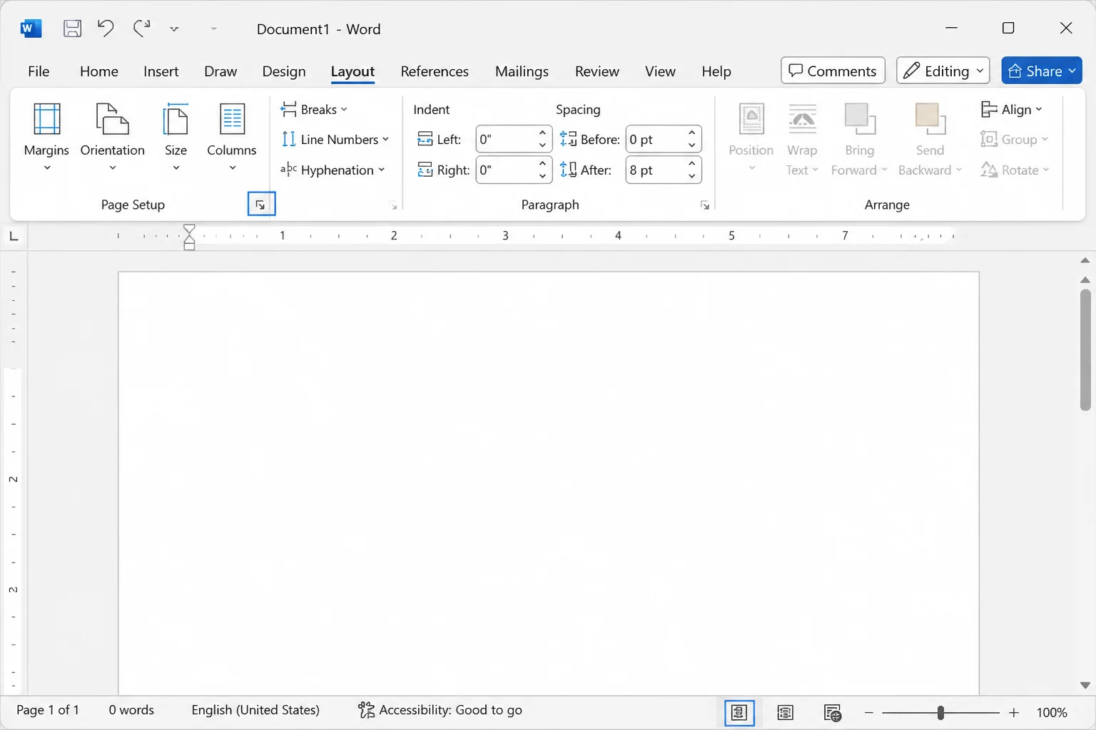Decrease Indent Right with down arrow

542,176
